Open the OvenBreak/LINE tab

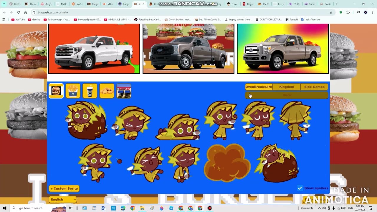[x=259, y=87]
